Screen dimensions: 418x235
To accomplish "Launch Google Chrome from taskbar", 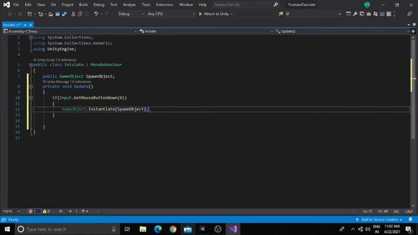I will pyautogui.click(x=172, y=229).
